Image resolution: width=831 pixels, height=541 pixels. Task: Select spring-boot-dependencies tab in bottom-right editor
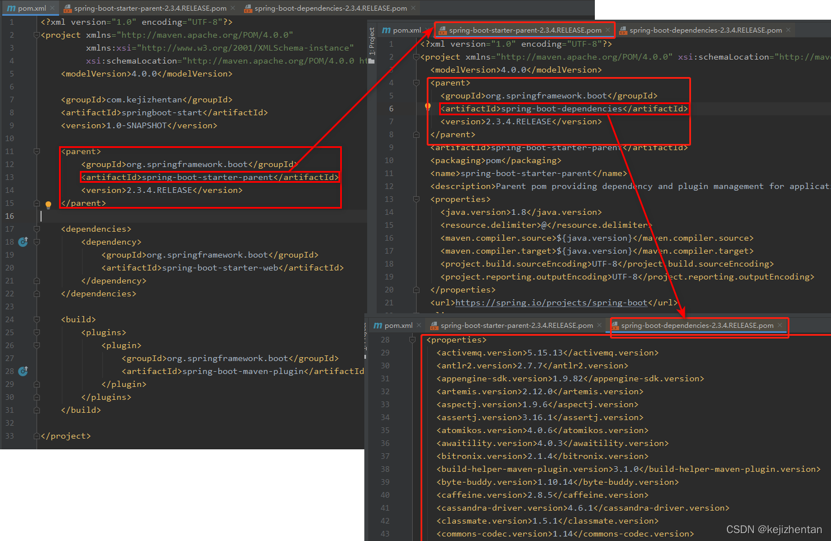(697, 326)
